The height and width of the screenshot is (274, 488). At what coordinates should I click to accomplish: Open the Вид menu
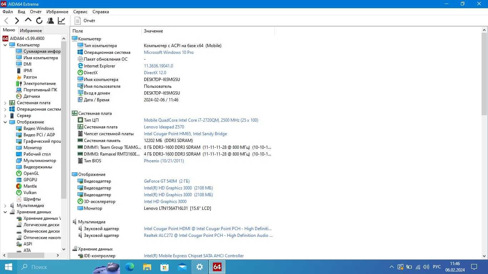pyautogui.click(x=21, y=12)
